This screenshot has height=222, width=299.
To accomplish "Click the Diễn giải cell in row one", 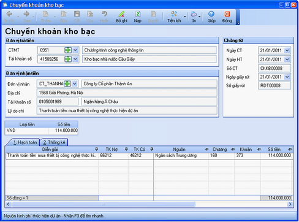I will [x=52, y=156].
